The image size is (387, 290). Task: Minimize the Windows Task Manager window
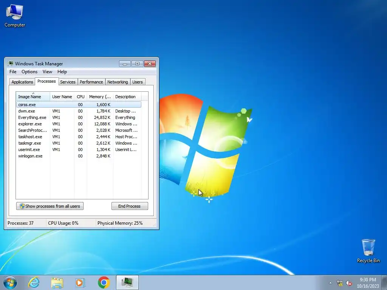pyautogui.click(x=125, y=63)
